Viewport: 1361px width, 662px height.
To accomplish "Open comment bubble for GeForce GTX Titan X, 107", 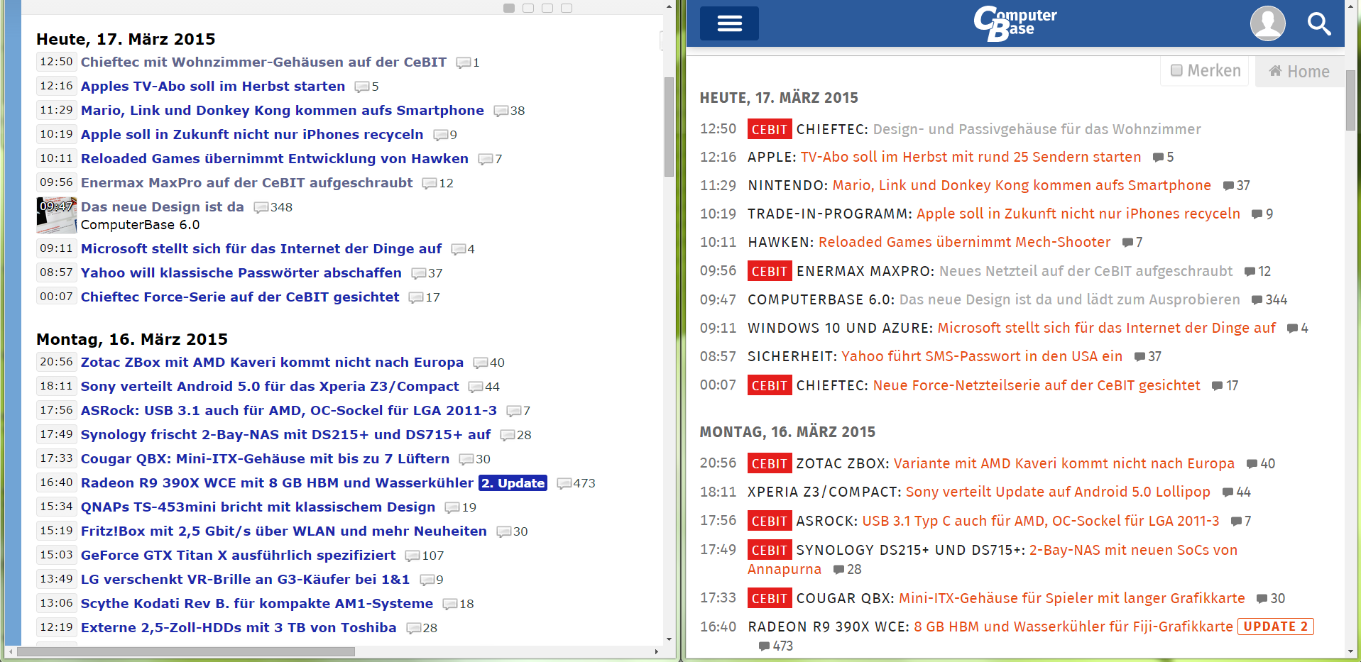I will [412, 556].
